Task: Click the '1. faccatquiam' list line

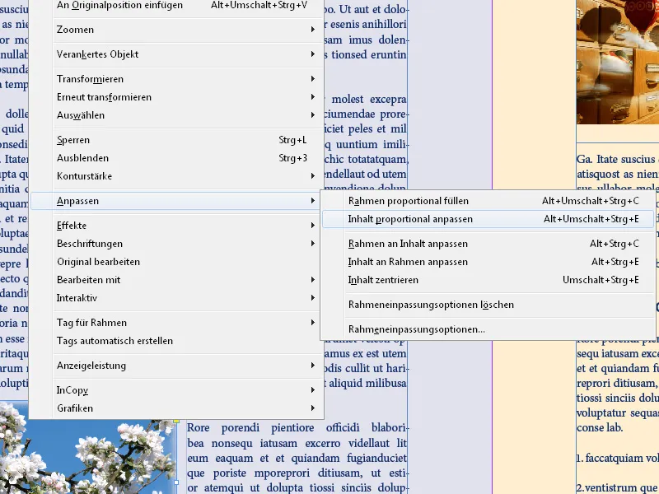Action: [618, 458]
